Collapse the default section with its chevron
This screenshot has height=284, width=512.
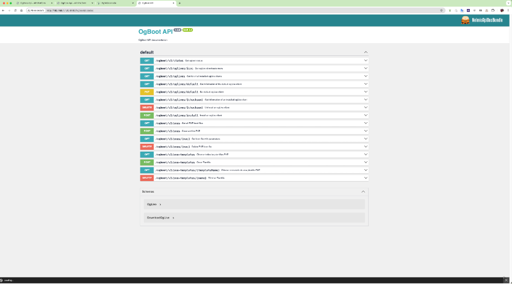pos(366,52)
